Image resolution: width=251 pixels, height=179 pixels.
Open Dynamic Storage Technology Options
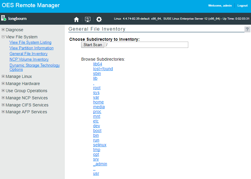tap(34, 65)
